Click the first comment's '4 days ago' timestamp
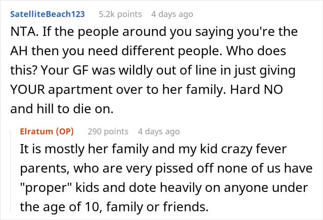Screen dimensions: 323x220 pyautogui.click(x=172, y=14)
